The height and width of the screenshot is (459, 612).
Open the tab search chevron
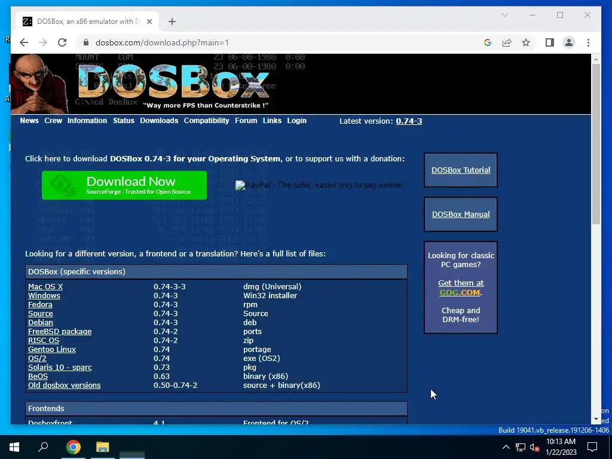click(x=504, y=15)
